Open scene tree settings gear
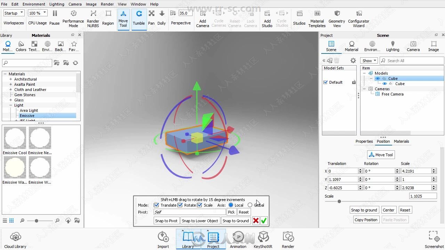Image resolution: width=445 pixels, height=250 pixels. click(353, 60)
